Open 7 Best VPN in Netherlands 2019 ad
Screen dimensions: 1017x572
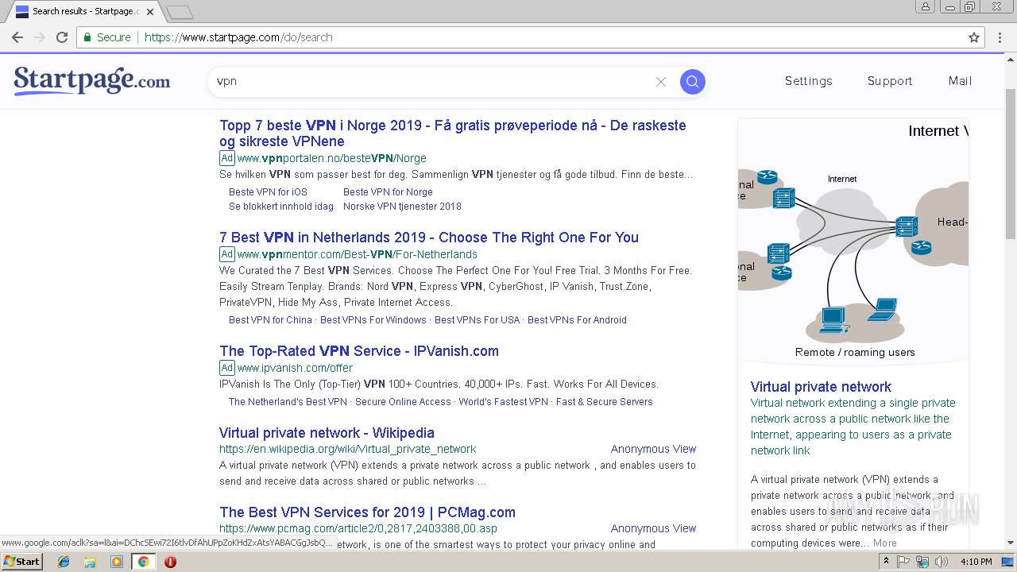429,238
